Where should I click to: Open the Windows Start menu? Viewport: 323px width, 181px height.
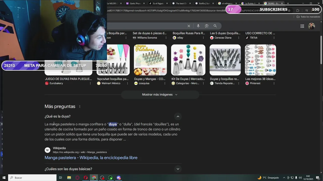pyautogui.click(x=4, y=178)
